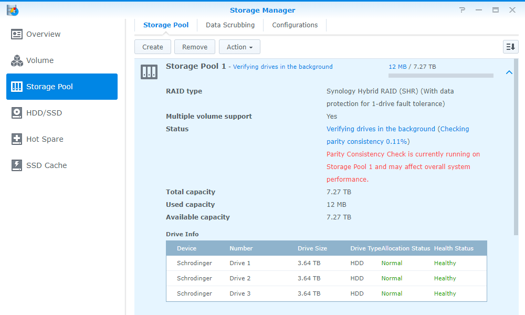Collapse Storage Pool 1 details chevron
Screen dimensions: 525x315
click(x=509, y=72)
